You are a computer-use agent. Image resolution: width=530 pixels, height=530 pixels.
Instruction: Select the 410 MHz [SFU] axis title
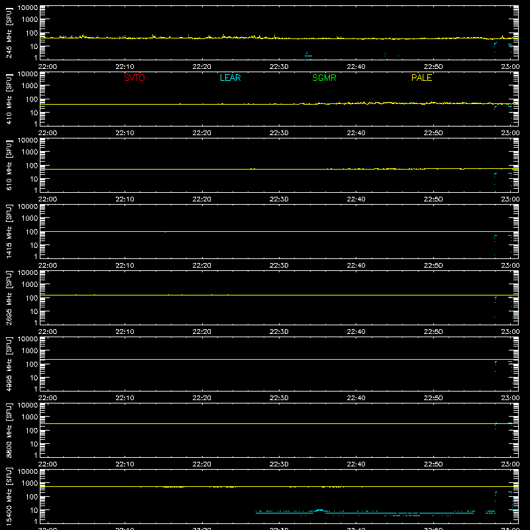pos(9,99)
